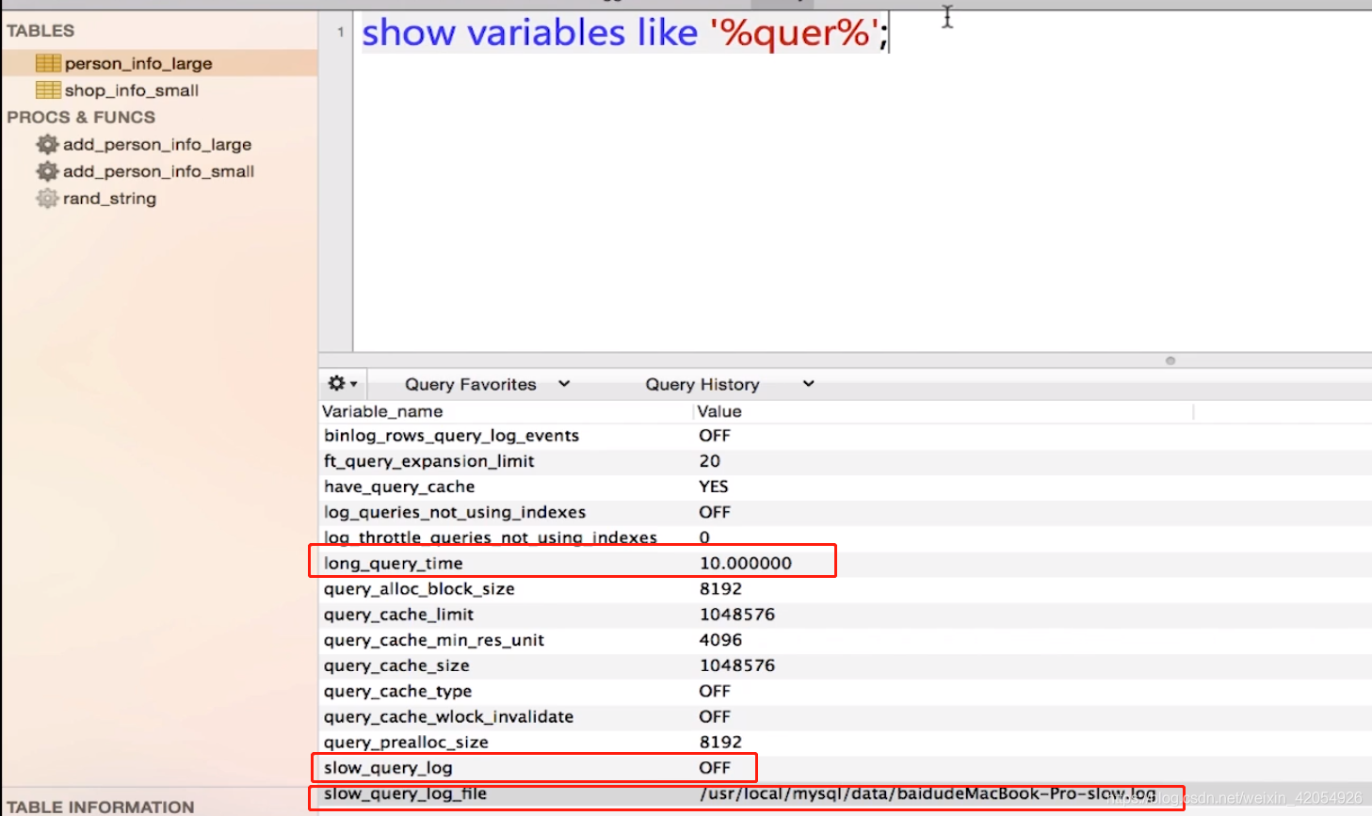Viewport: 1372px width, 816px height.
Task: Select the person_info_large table icon
Action: click(x=48, y=63)
